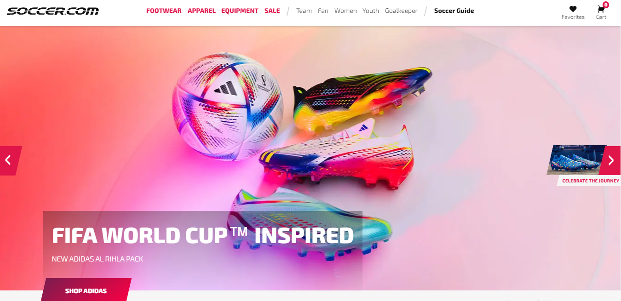Open the shopping Cart icon
621x301 pixels.
coord(601,9)
